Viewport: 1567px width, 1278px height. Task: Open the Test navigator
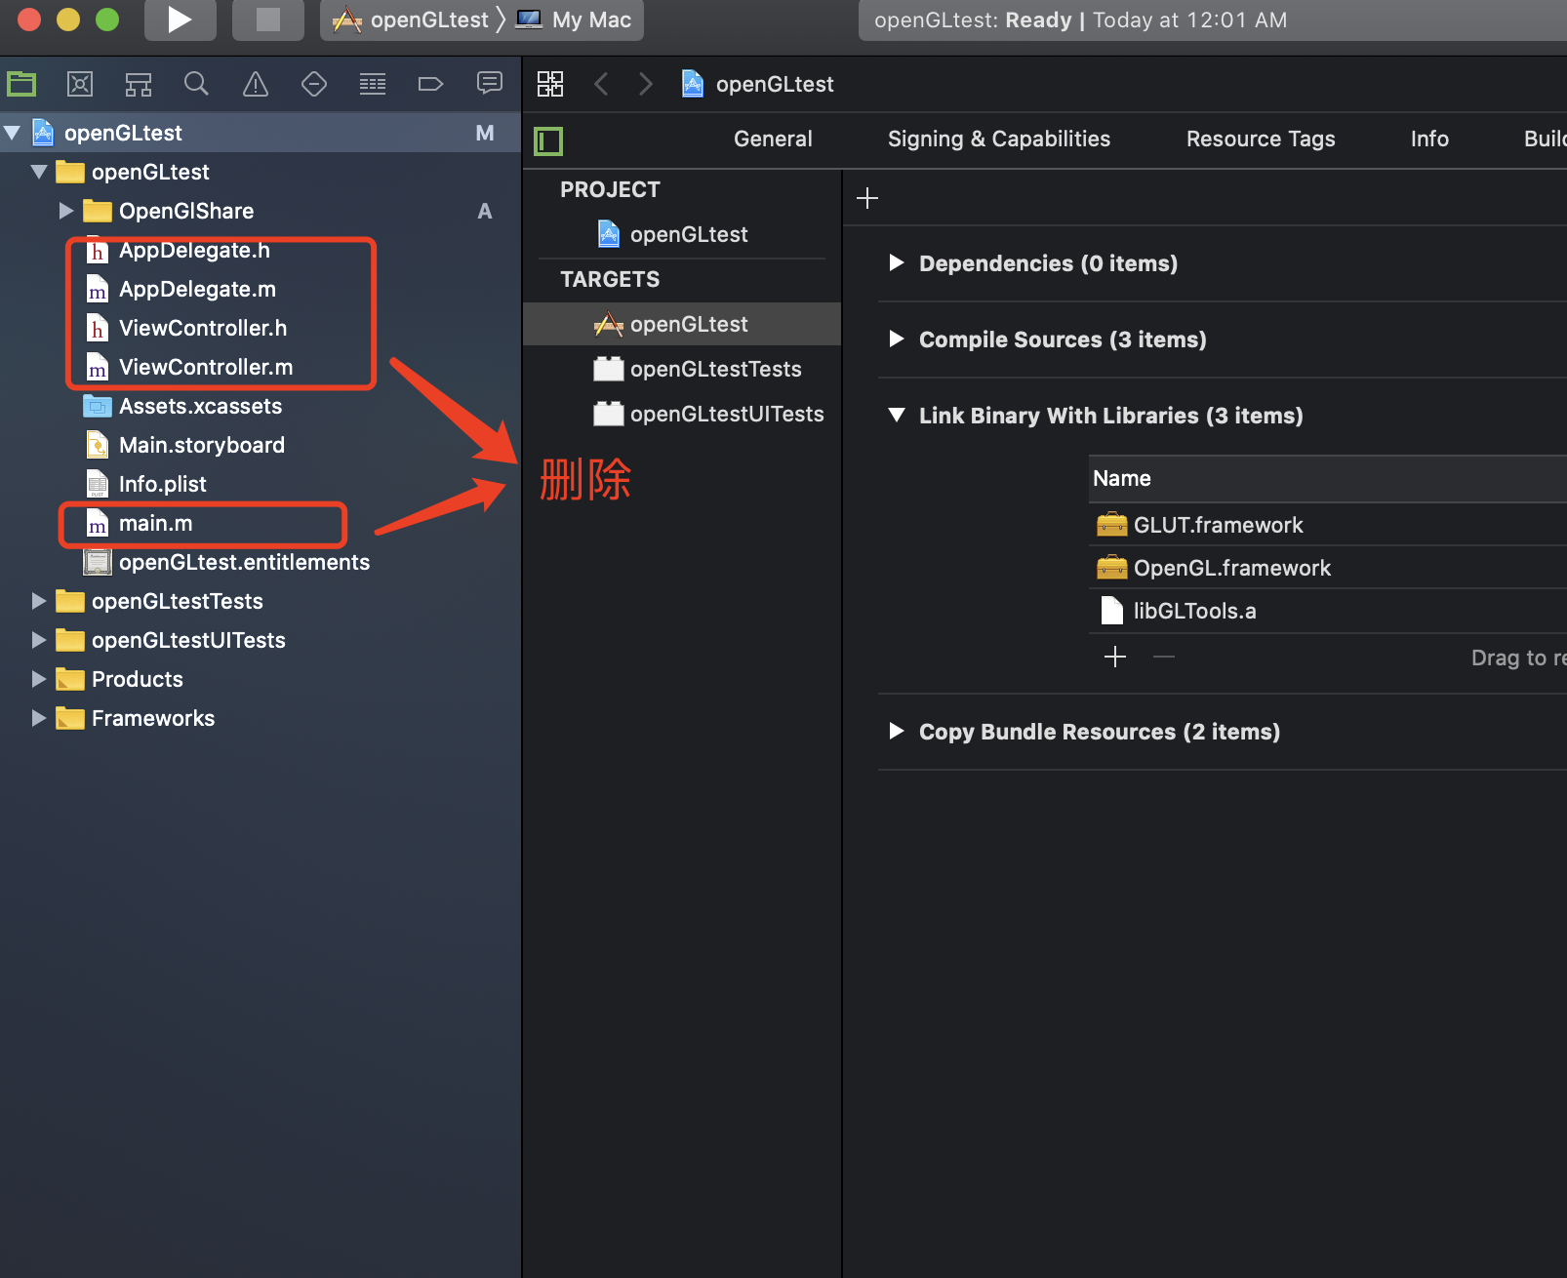point(314,84)
